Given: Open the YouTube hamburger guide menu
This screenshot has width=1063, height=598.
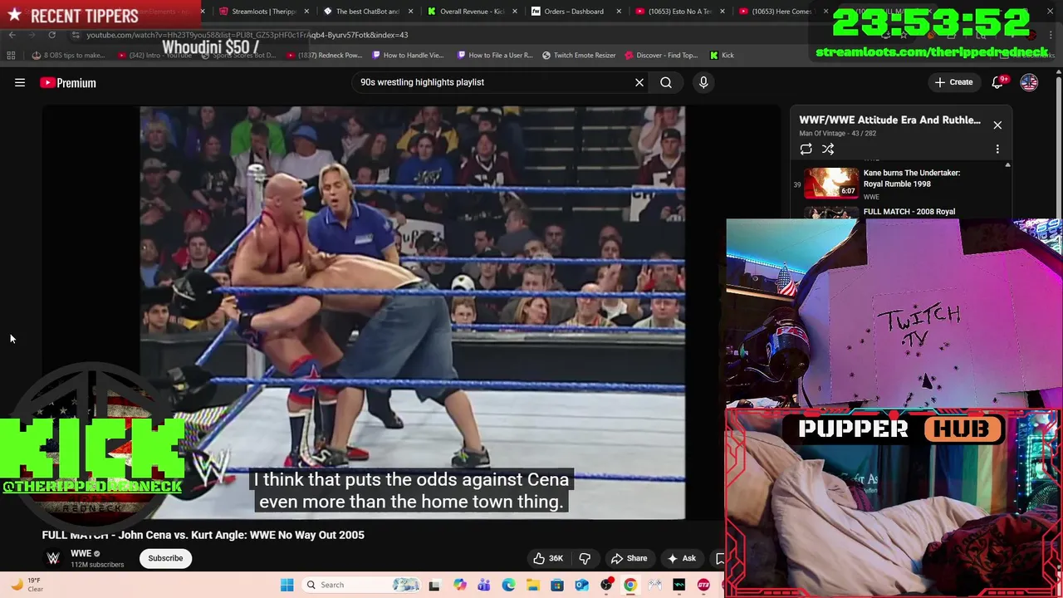Looking at the screenshot, I should (x=20, y=82).
